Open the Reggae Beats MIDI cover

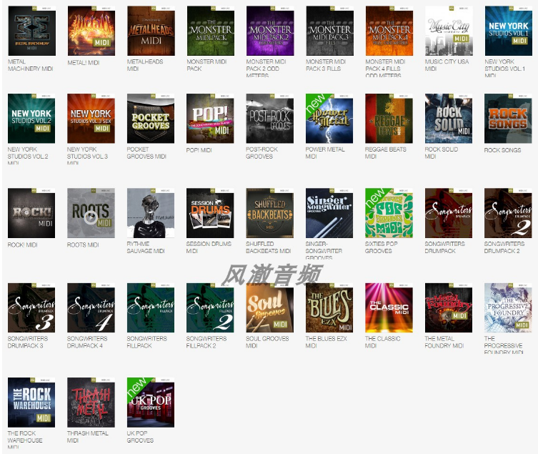tap(389, 119)
